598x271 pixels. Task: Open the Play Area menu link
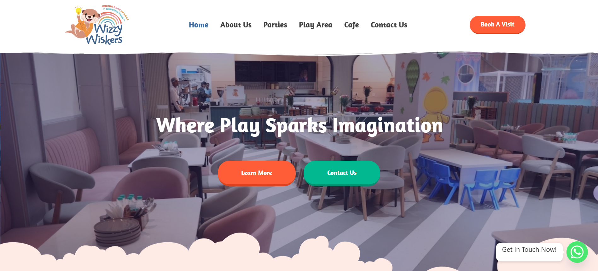pyautogui.click(x=316, y=25)
